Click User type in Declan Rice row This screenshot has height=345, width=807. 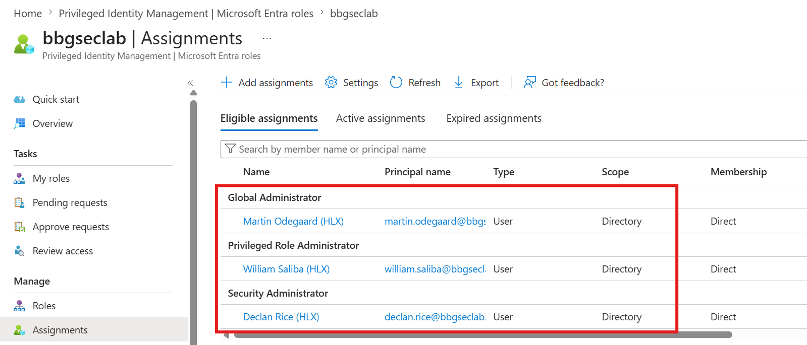(x=503, y=317)
